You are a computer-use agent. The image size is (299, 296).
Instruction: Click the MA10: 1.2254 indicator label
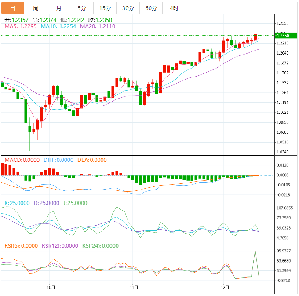pyautogui.click(x=58, y=26)
